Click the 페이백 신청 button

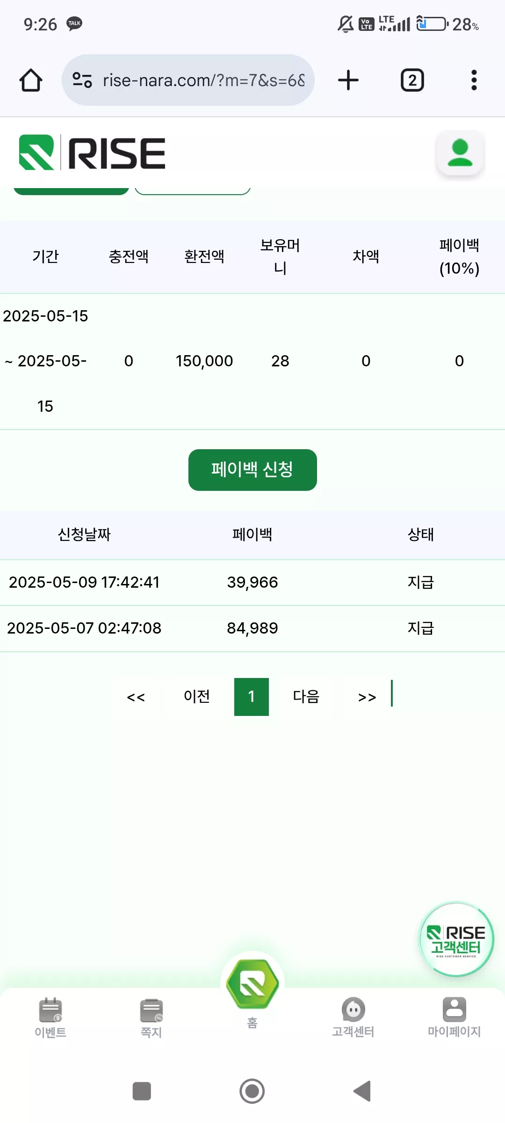click(x=252, y=470)
